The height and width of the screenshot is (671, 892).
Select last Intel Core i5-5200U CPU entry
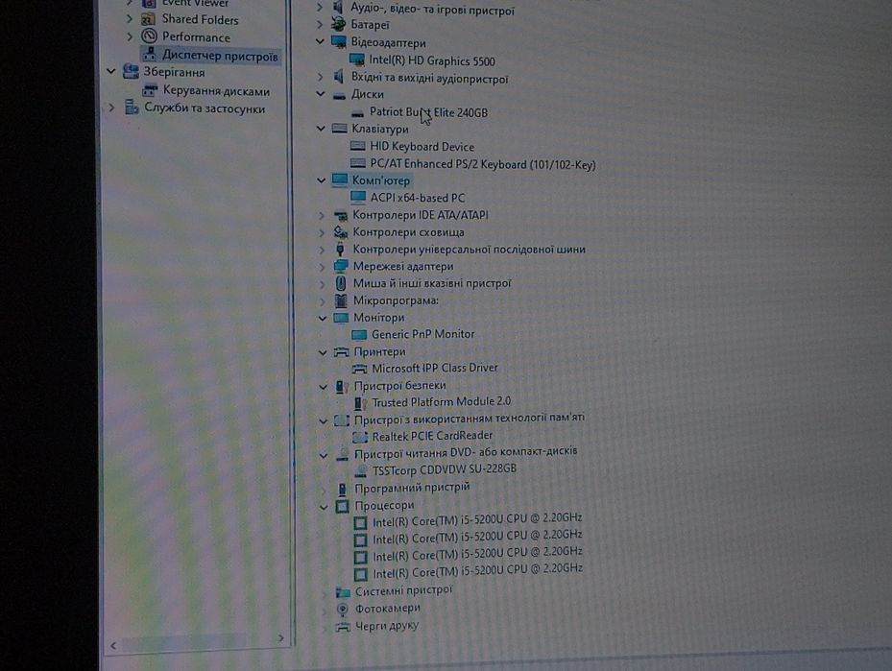coord(478,570)
